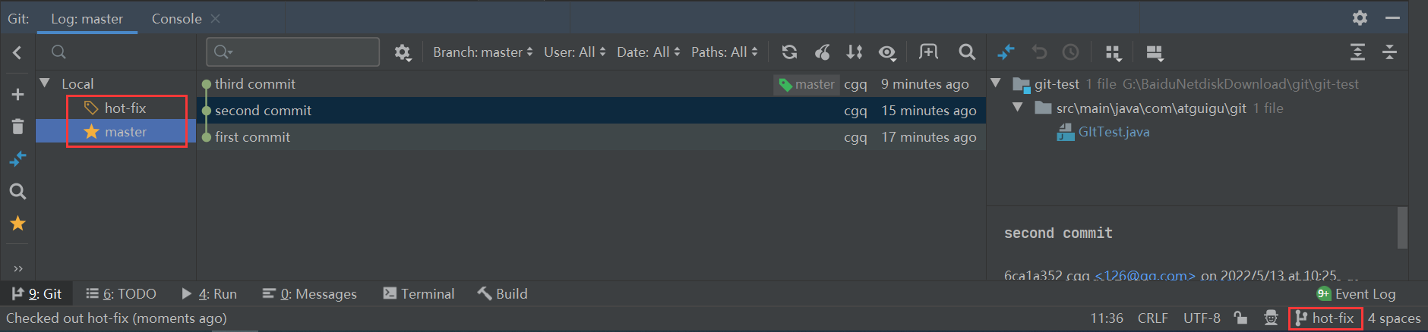Open the User: All filter dropdown
This screenshot has height=332, width=1428.
click(574, 52)
